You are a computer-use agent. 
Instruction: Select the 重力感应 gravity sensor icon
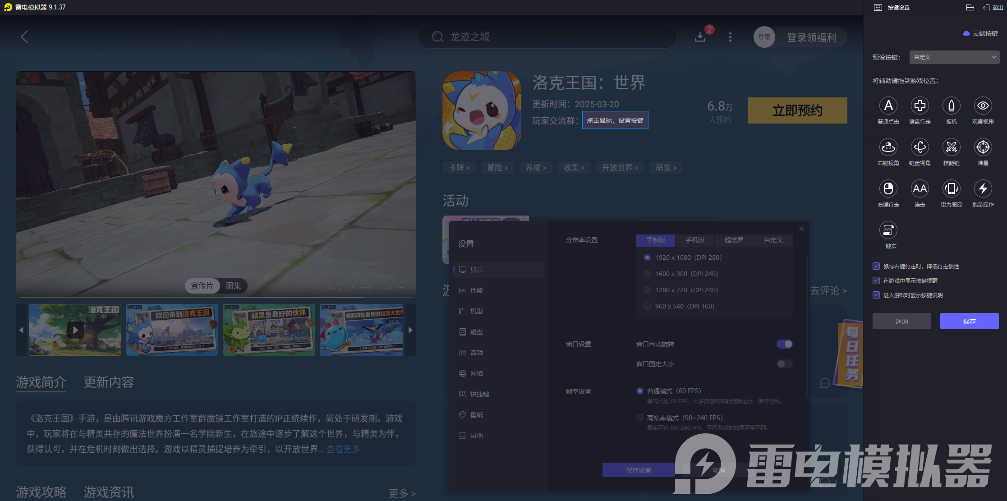(x=952, y=189)
